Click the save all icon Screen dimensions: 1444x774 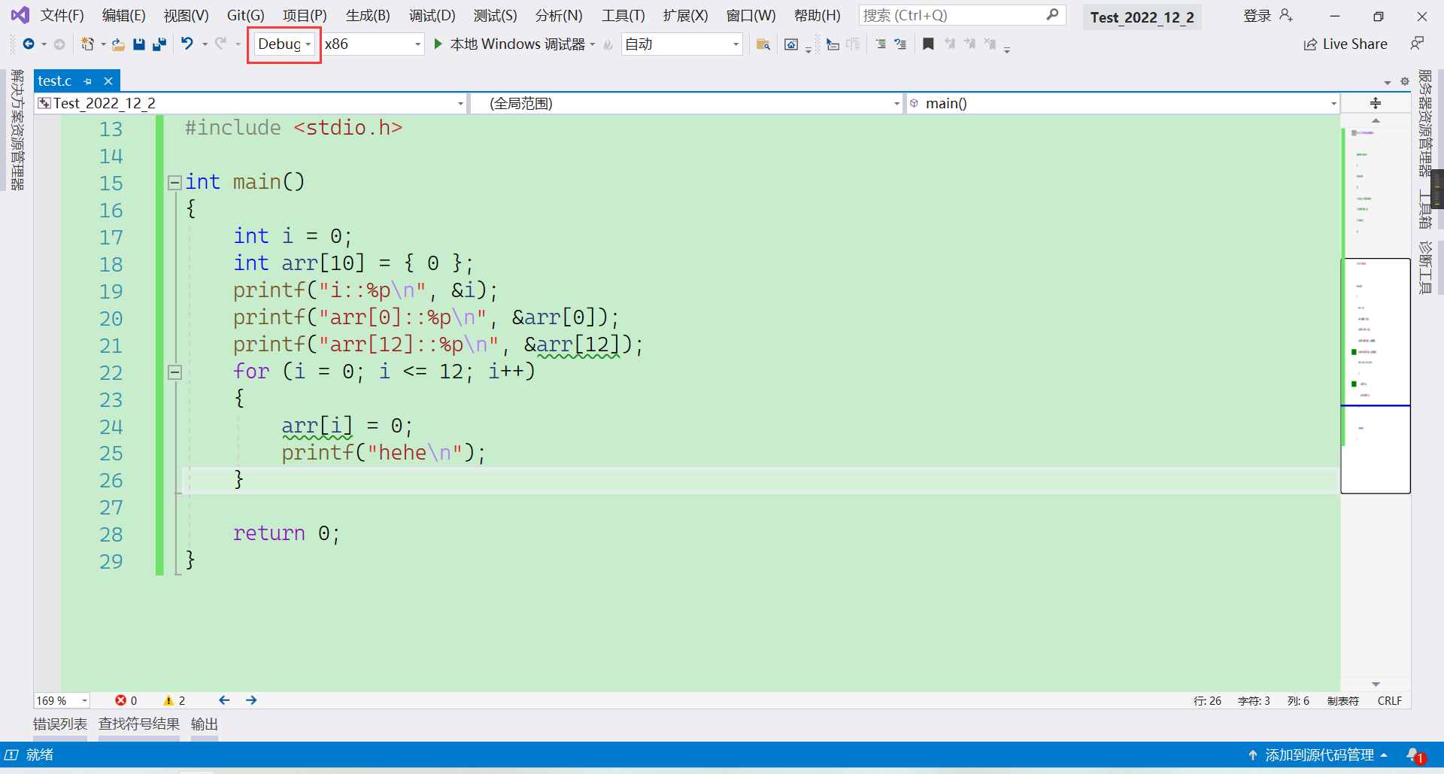pyautogui.click(x=159, y=44)
